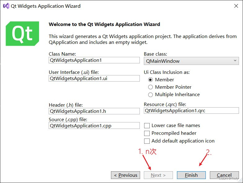Click the 'Header (.h) file:' label
The image size is (243, 183).
[x=66, y=105]
